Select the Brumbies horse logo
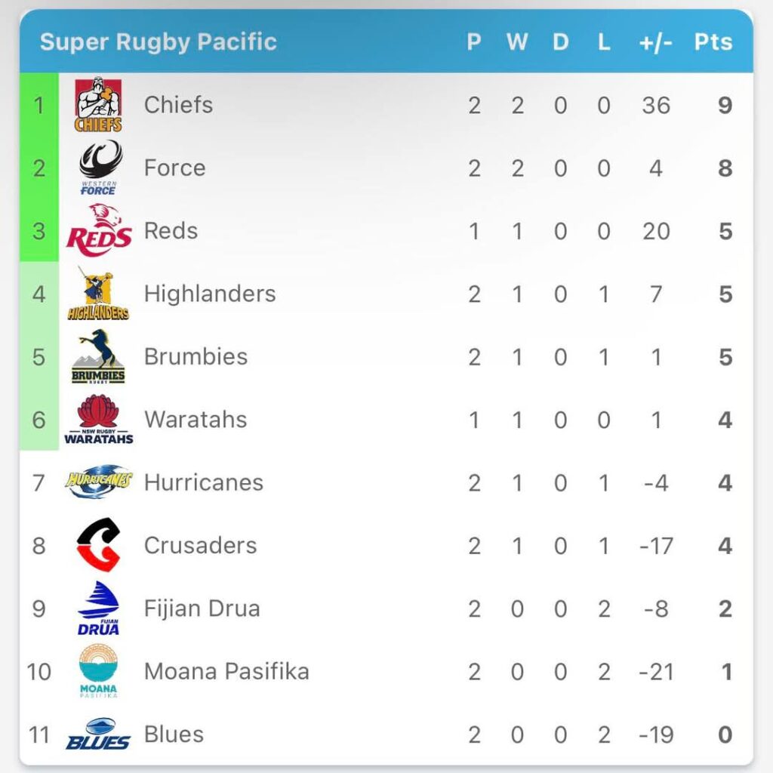 tap(98, 356)
